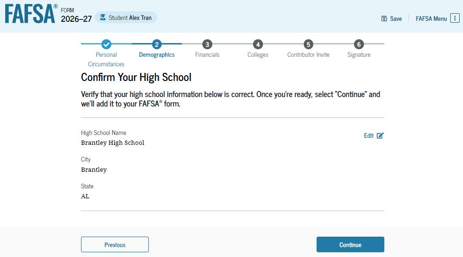Image resolution: width=463 pixels, height=257 pixels.
Task: Click the step 3 Financials circle
Action: [207, 44]
